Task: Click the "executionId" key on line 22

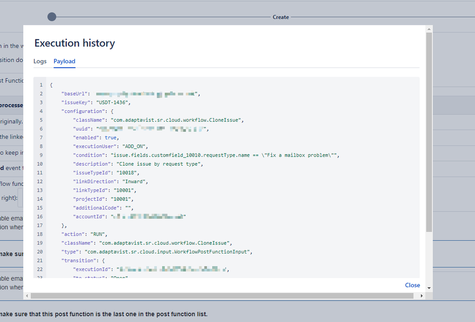Action: tap(92, 269)
